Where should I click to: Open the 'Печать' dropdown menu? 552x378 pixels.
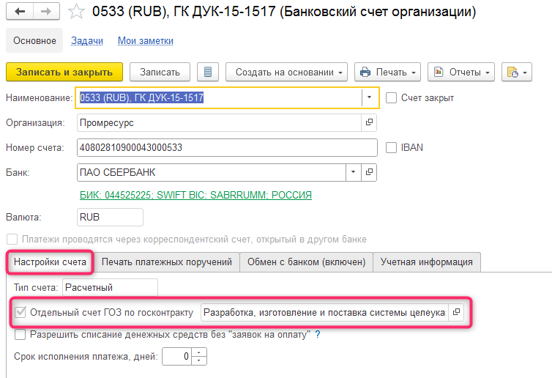(x=388, y=72)
